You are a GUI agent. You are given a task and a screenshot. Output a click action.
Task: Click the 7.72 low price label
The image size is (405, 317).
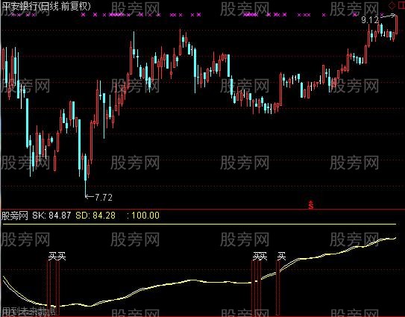104,198
